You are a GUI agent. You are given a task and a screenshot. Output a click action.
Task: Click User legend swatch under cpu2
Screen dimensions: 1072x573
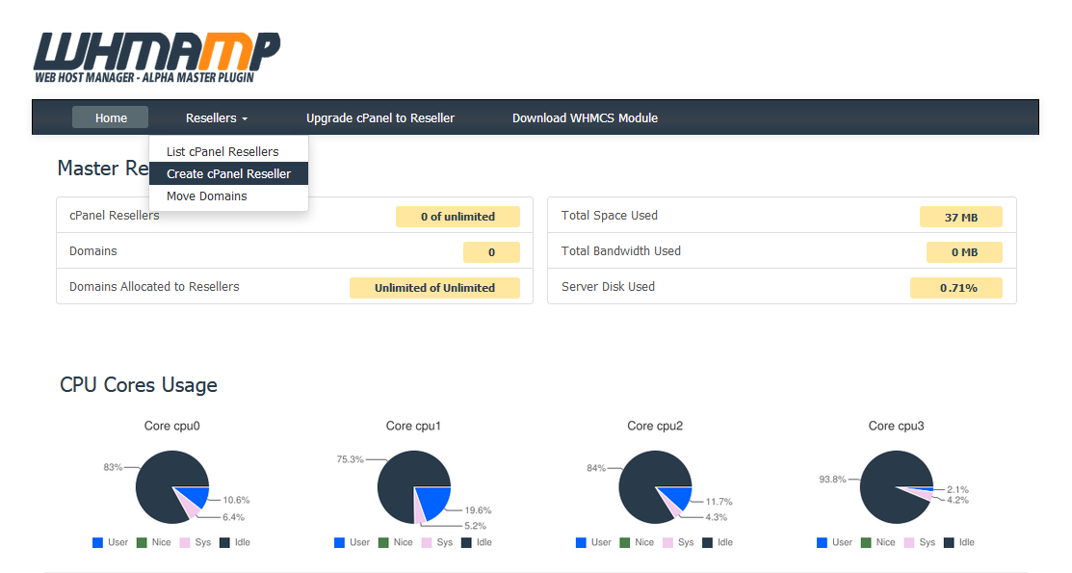tap(581, 542)
